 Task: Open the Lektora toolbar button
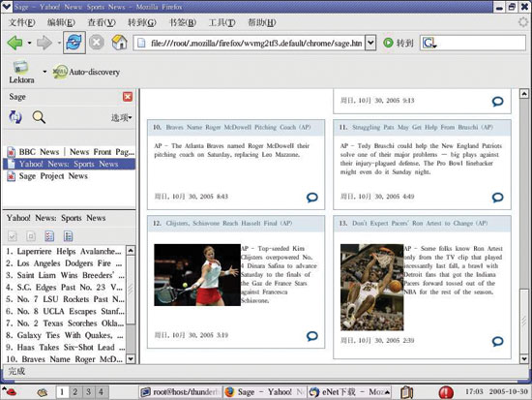(x=21, y=73)
